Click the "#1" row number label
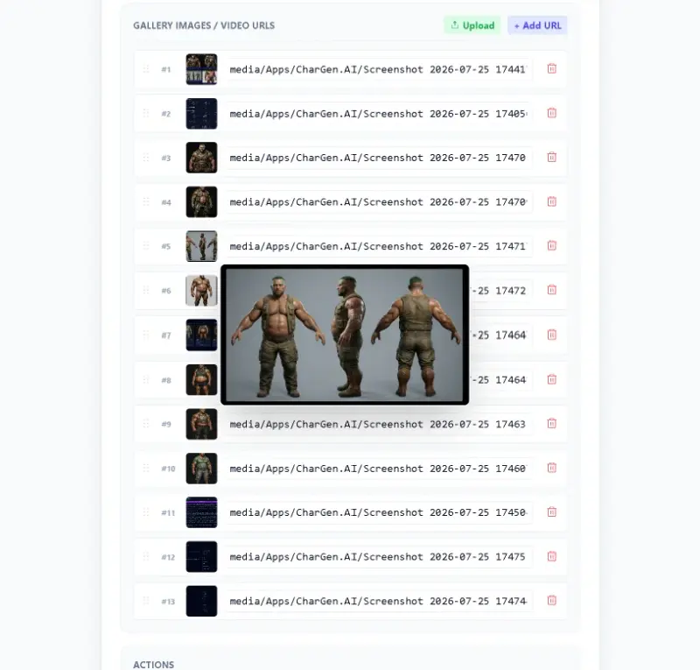Viewport: 700px width, 670px height. point(165,69)
